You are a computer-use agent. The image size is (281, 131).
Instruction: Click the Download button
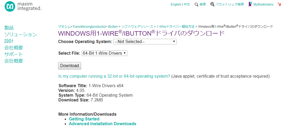click(x=69, y=66)
